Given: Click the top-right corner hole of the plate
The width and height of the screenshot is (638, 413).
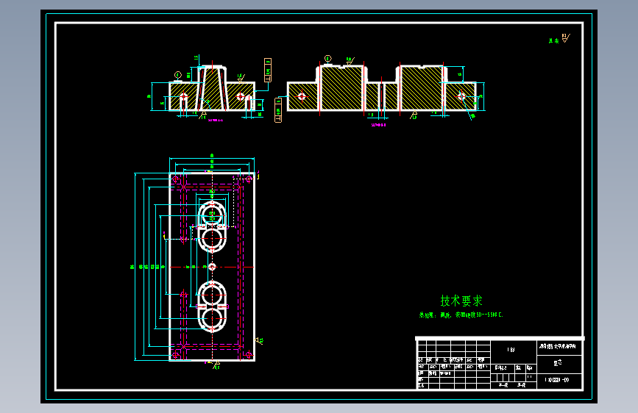Looking at the screenshot, I should [249, 179].
